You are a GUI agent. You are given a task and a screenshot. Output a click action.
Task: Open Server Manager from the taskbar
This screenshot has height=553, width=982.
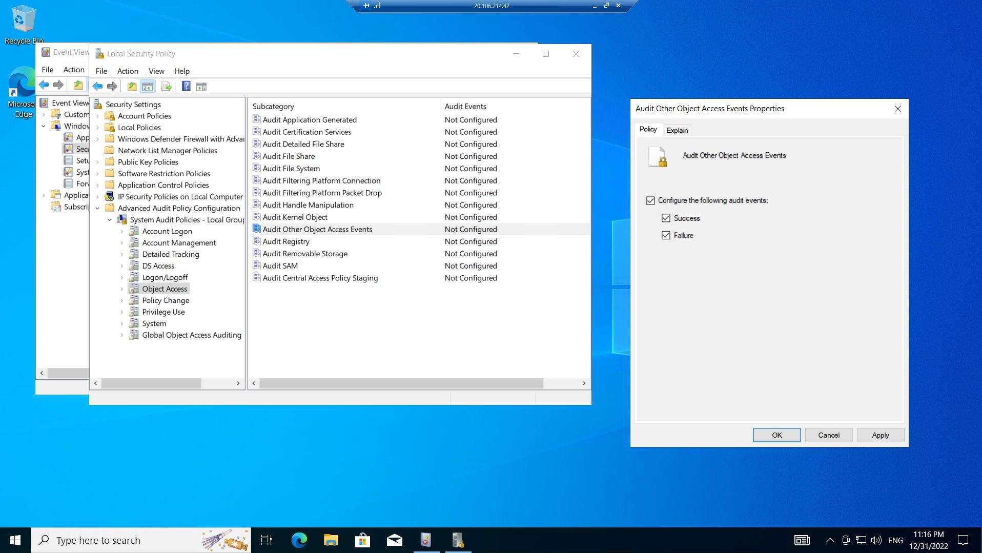coord(457,540)
